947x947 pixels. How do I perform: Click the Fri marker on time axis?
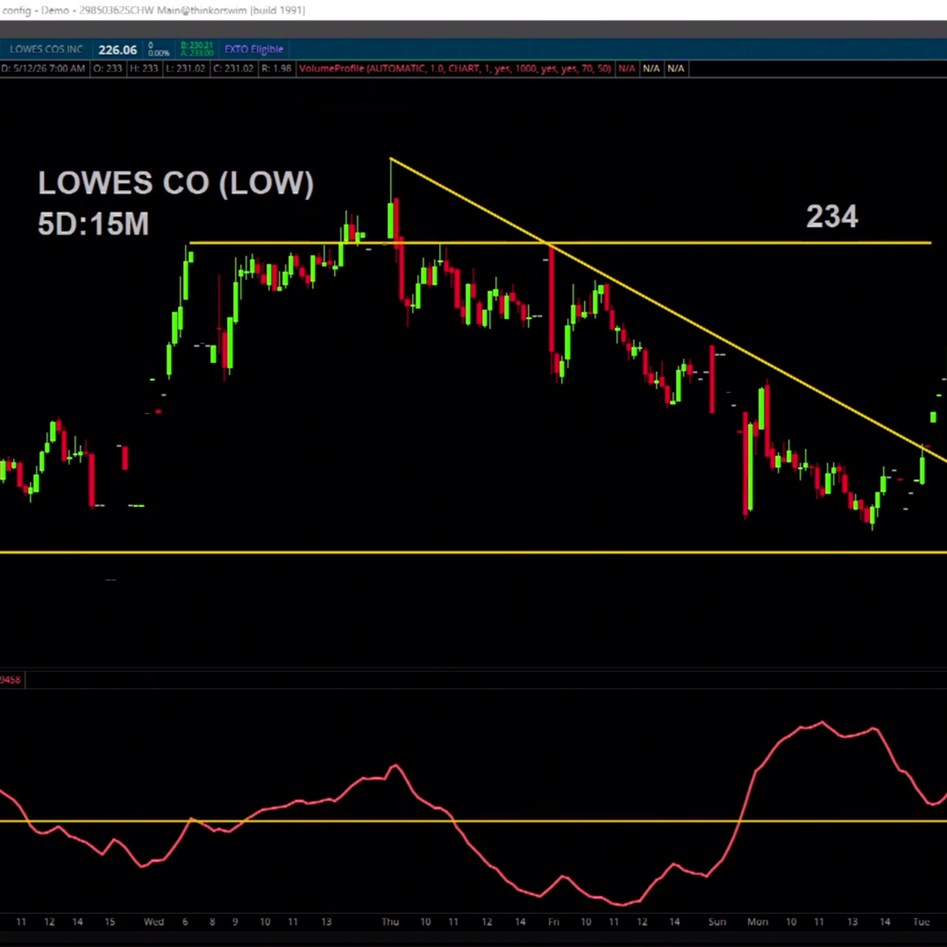[x=553, y=921]
